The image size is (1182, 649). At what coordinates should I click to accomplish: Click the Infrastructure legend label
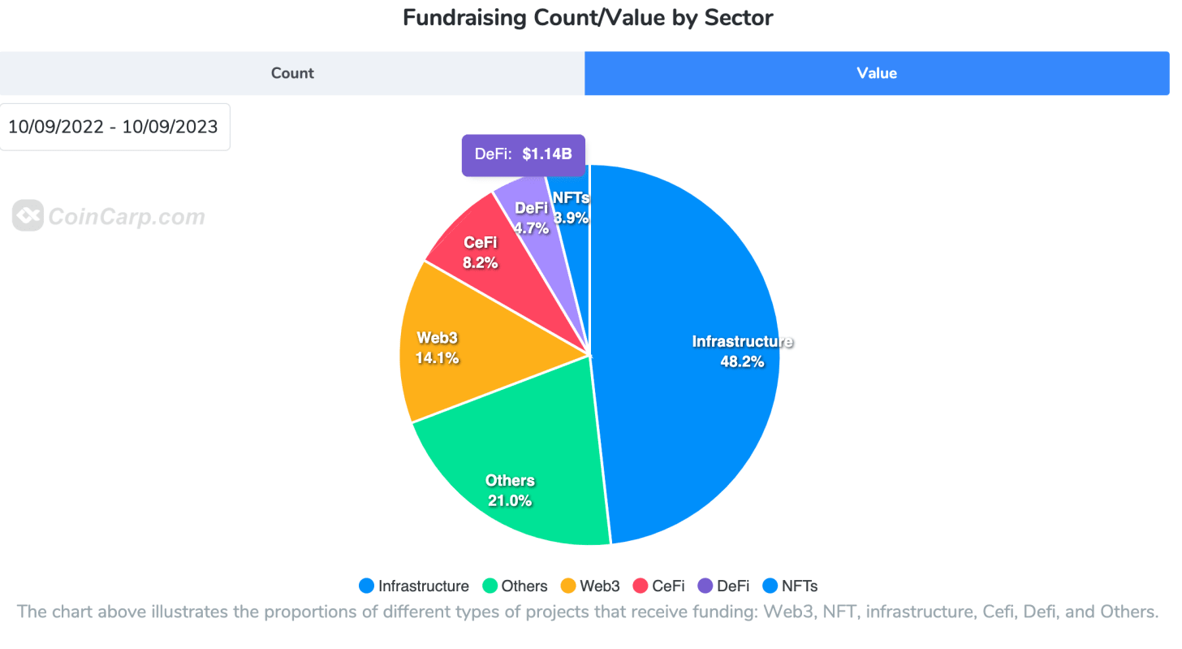(424, 586)
